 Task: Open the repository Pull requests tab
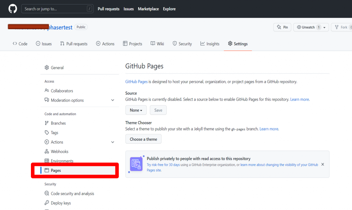pos(74,44)
